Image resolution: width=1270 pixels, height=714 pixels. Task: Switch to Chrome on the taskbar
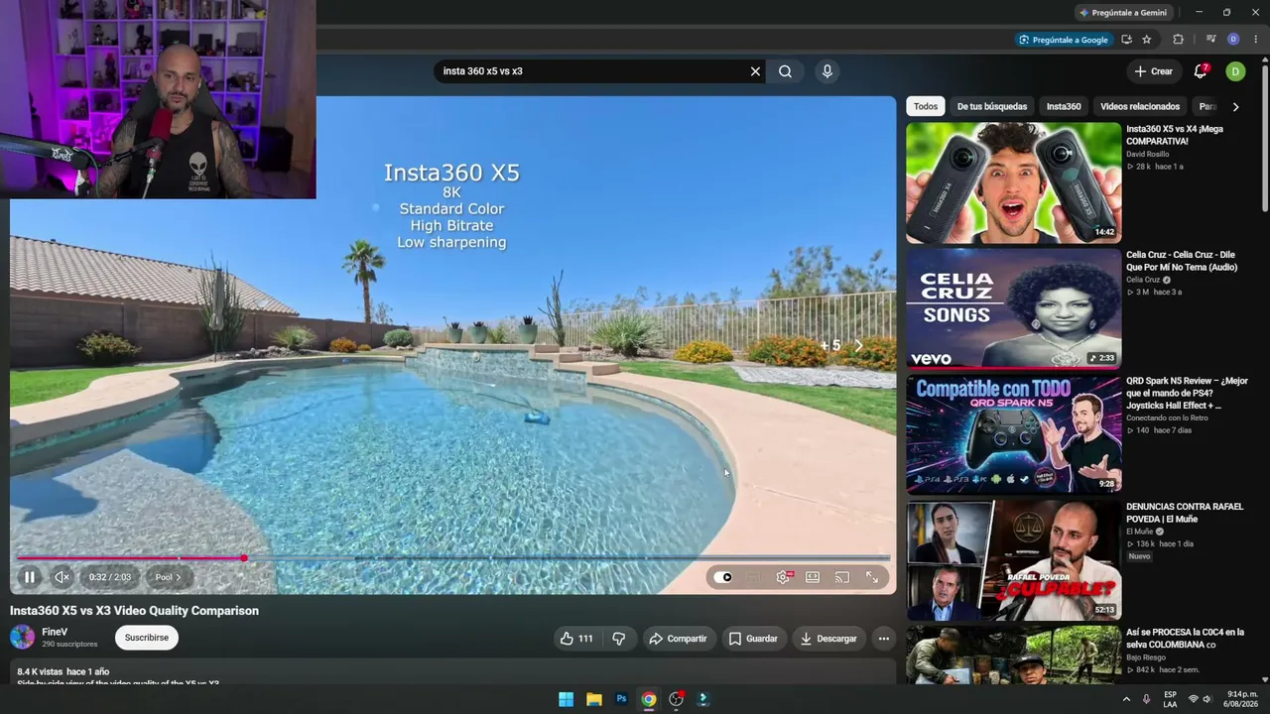[x=648, y=699]
